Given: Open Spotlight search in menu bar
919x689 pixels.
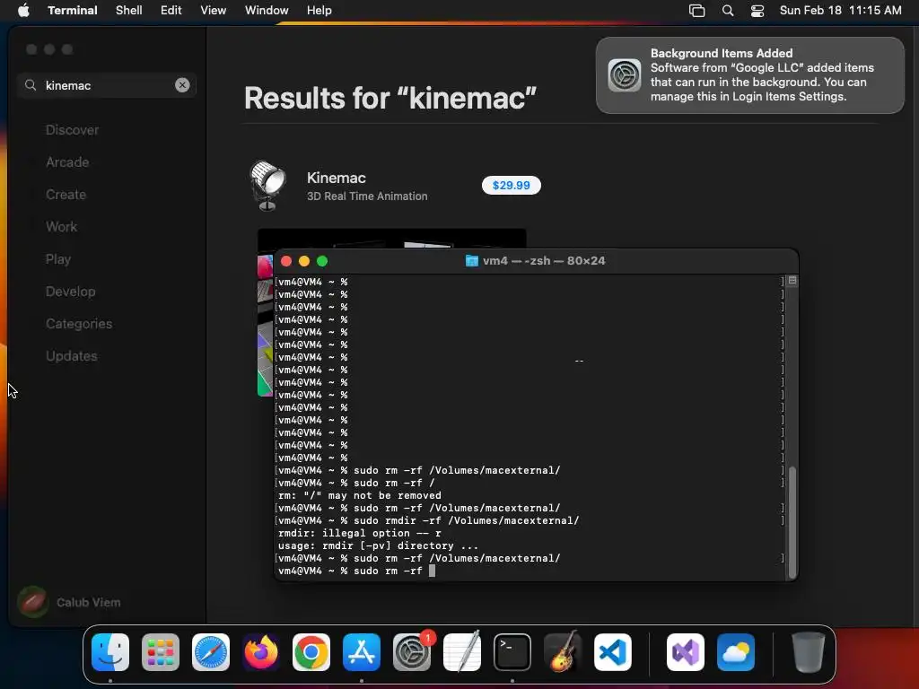Looking at the screenshot, I should coord(728,11).
